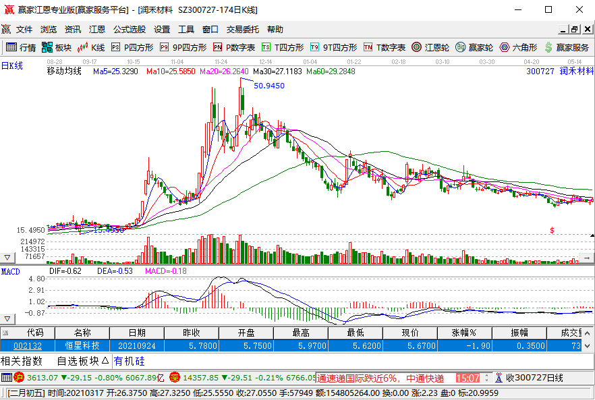Click the table scrollbar down arrow
Viewport: 595px width, 400px height.
point(588,346)
